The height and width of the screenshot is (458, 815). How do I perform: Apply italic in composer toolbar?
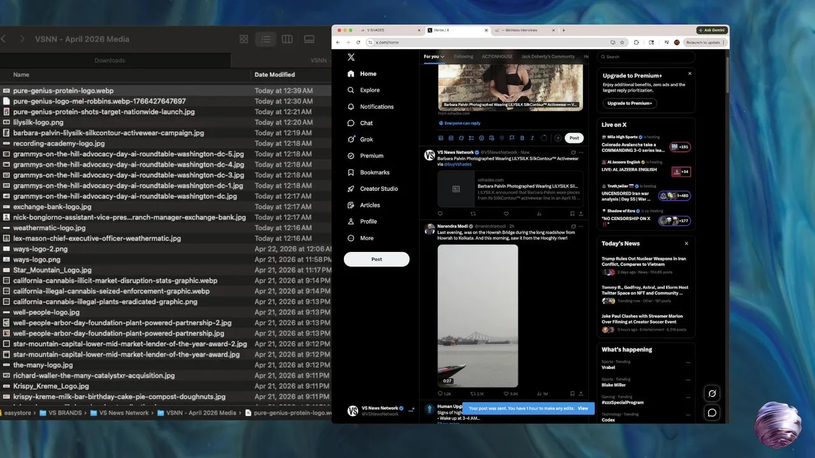point(532,138)
